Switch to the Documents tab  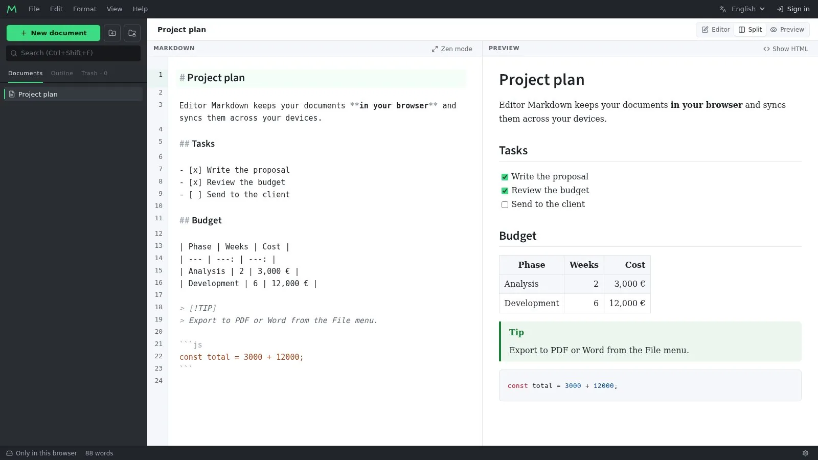[x=25, y=74]
